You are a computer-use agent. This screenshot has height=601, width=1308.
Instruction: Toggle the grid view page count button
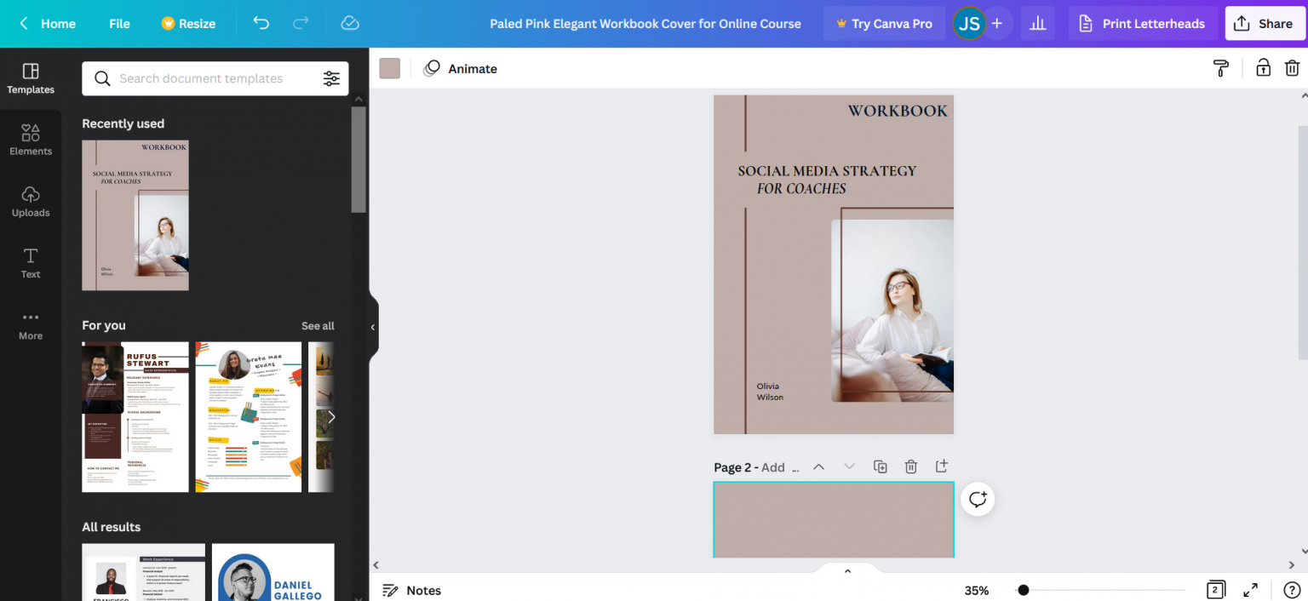click(1215, 590)
